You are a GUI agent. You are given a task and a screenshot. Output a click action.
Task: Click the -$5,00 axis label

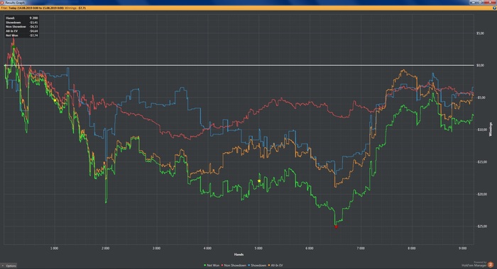click(481, 98)
